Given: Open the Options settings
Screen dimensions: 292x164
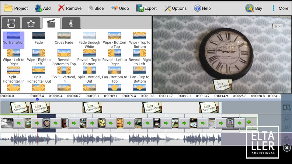Looking at the screenshot, I should 176,8.
